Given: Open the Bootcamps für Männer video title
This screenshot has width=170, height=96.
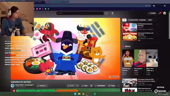Looking at the screenshot, I should (x=146, y=34).
